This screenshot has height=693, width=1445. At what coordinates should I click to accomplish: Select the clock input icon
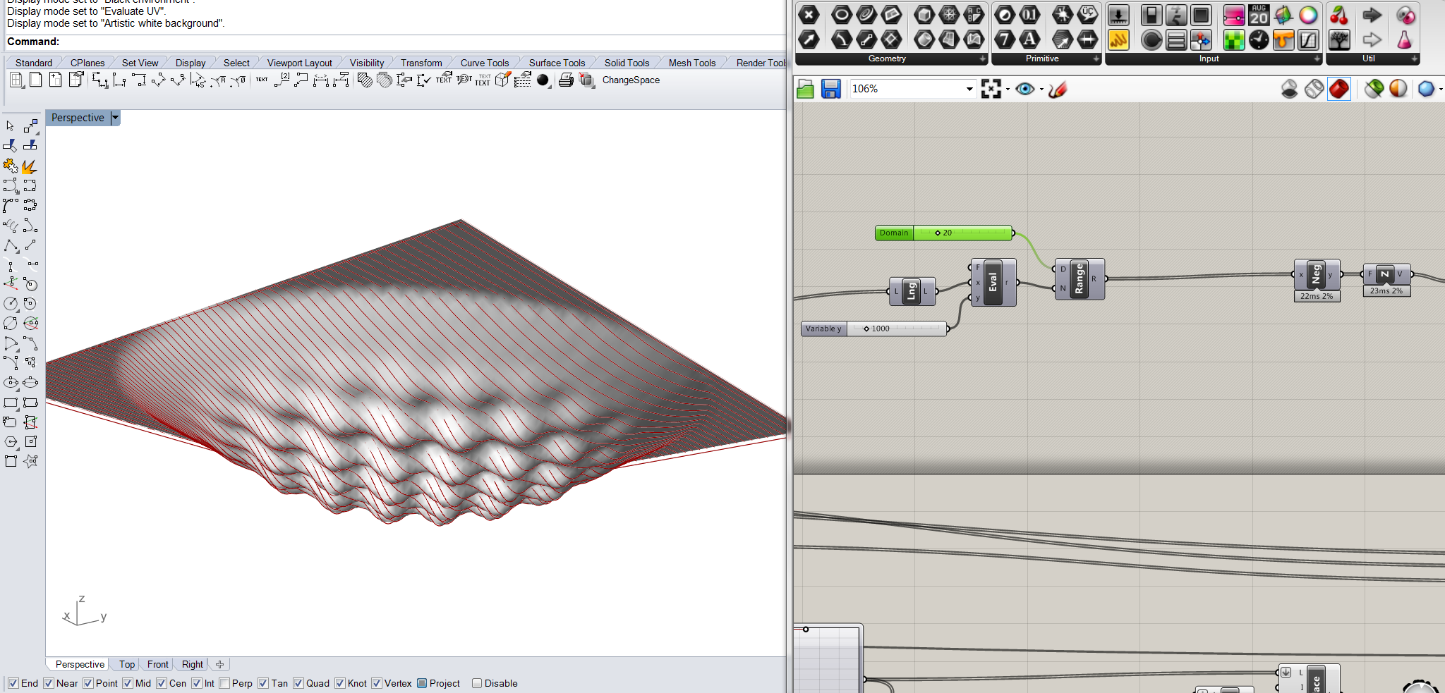point(1259,39)
